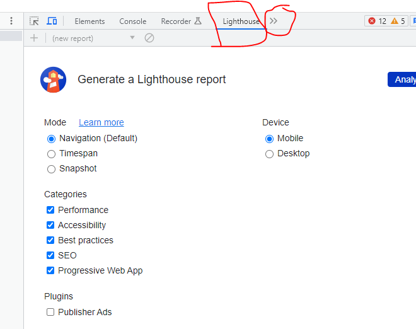Click the inspect element picker icon

coord(34,21)
